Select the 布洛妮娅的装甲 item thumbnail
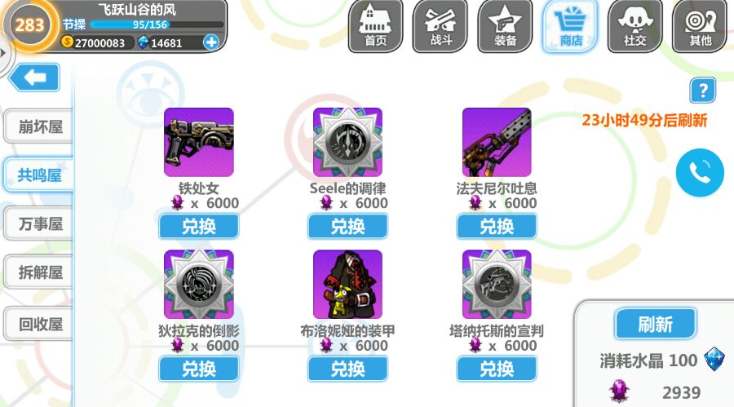This screenshot has height=407, width=734. (x=347, y=285)
